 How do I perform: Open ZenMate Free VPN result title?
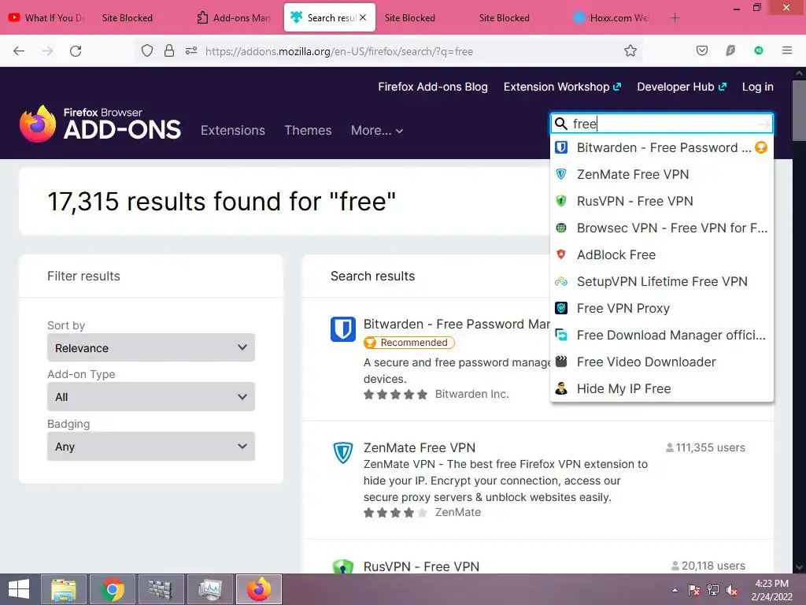coord(420,447)
